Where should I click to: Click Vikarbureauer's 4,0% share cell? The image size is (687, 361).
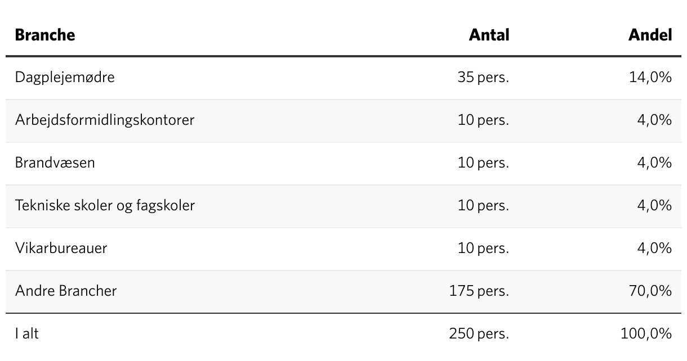click(654, 248)
